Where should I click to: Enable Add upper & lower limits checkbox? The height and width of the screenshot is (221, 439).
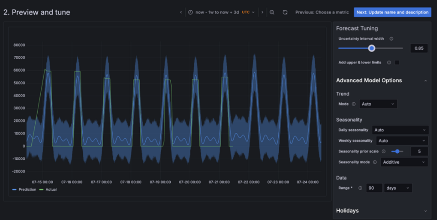tap(397, 63)
